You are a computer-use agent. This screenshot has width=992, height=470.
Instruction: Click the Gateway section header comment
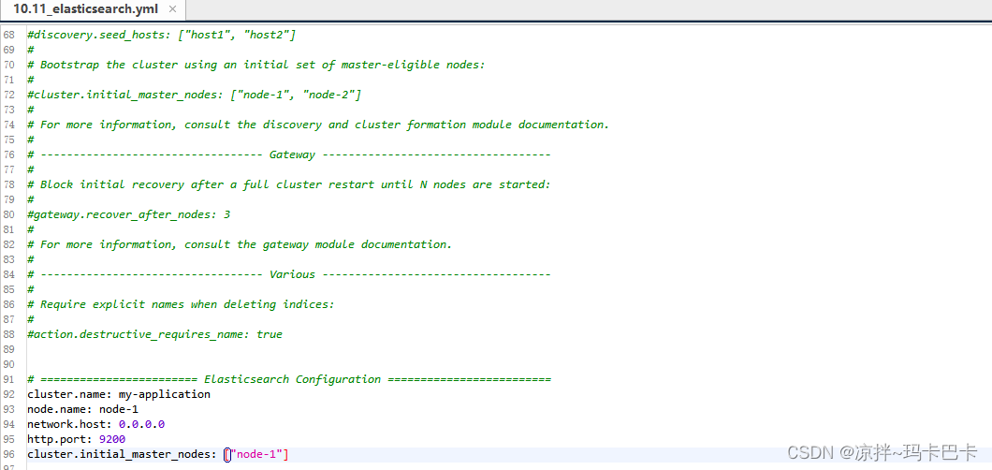(288, 154)
